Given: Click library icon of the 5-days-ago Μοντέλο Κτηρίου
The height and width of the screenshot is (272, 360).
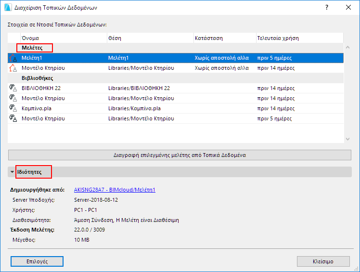Looking at the screenshot, I should pos(13,118).
